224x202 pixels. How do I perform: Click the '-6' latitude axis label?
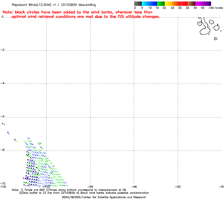(x=2, y=116)
